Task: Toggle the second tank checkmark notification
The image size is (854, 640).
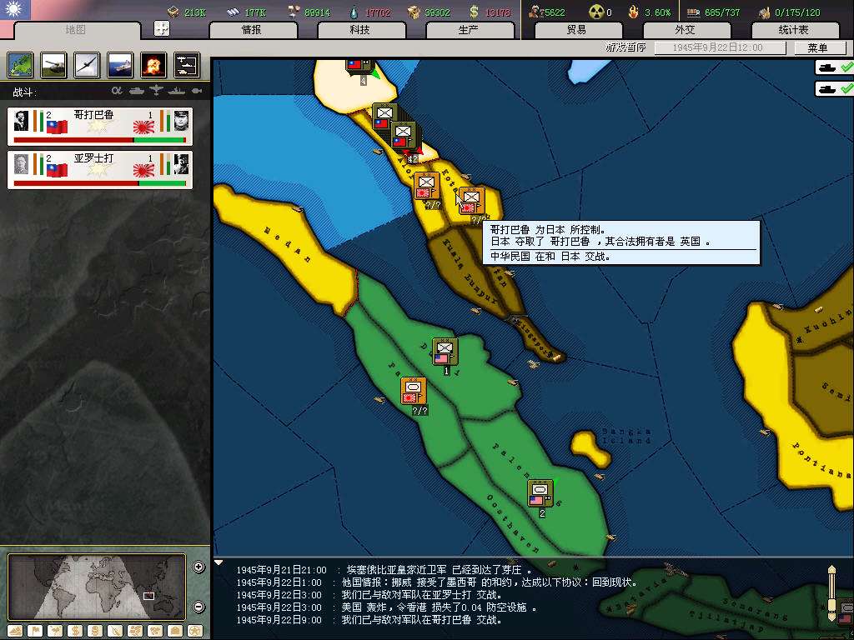Action: [834, 87]
